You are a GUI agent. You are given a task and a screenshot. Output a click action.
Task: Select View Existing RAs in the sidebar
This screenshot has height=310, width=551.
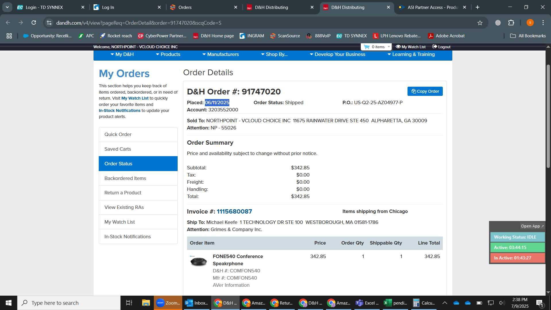tap(138, 207)
